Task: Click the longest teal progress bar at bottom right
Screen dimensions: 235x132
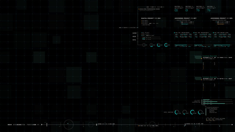Action: (214, 103)
